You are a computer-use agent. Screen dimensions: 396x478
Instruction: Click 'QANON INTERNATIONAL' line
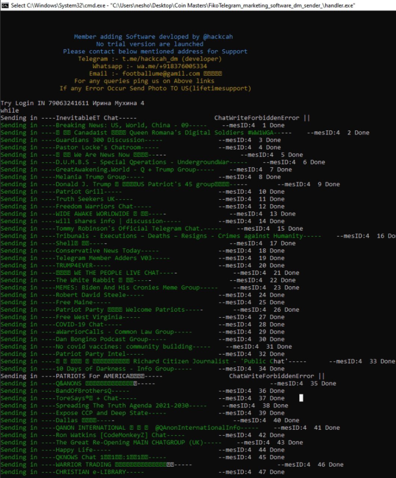(170, 428)
